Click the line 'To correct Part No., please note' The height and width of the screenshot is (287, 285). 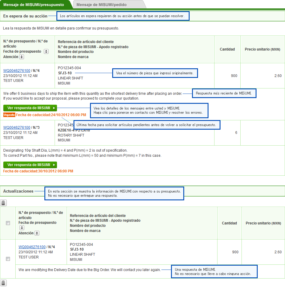coord(82,156)
